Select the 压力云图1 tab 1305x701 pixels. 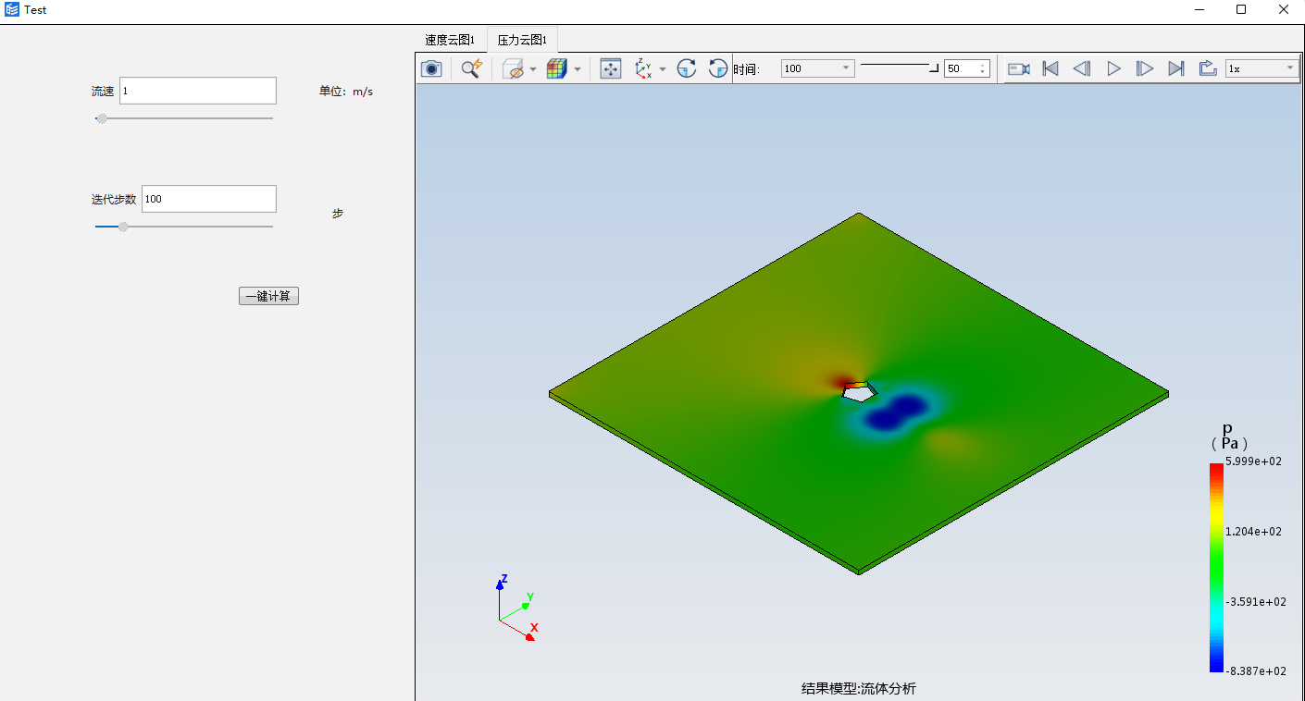522,40
